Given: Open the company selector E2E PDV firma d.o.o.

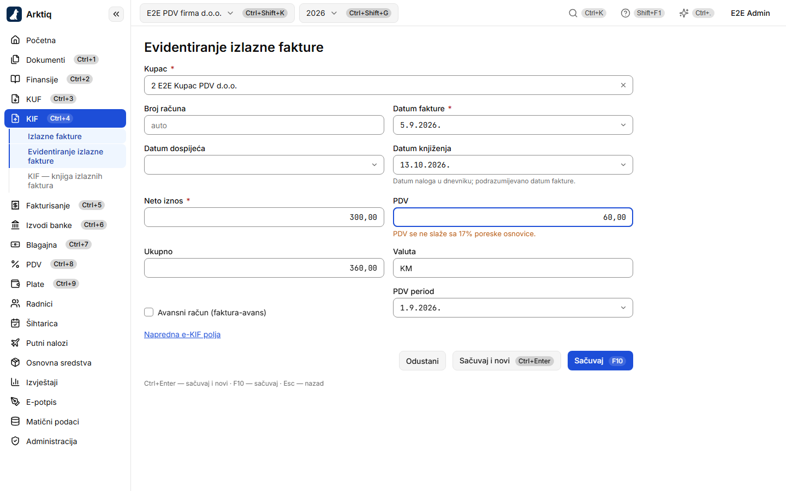Looking at the screenshot, I should click(x=217, y=13).
